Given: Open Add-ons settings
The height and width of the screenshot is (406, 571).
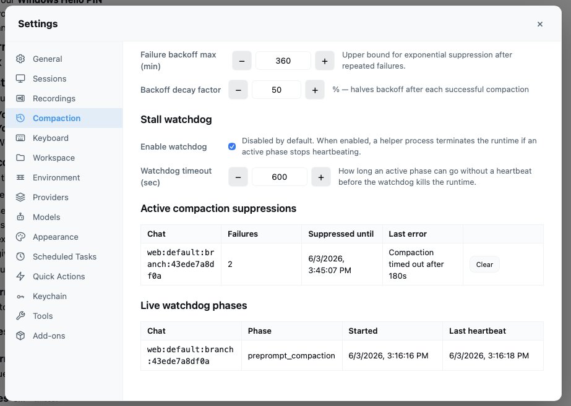Looking at the screenshot, I should pyautogui.click(x=64, y=336).
